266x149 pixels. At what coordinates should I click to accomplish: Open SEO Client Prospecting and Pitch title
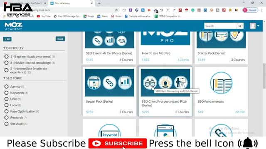[165, 103]
